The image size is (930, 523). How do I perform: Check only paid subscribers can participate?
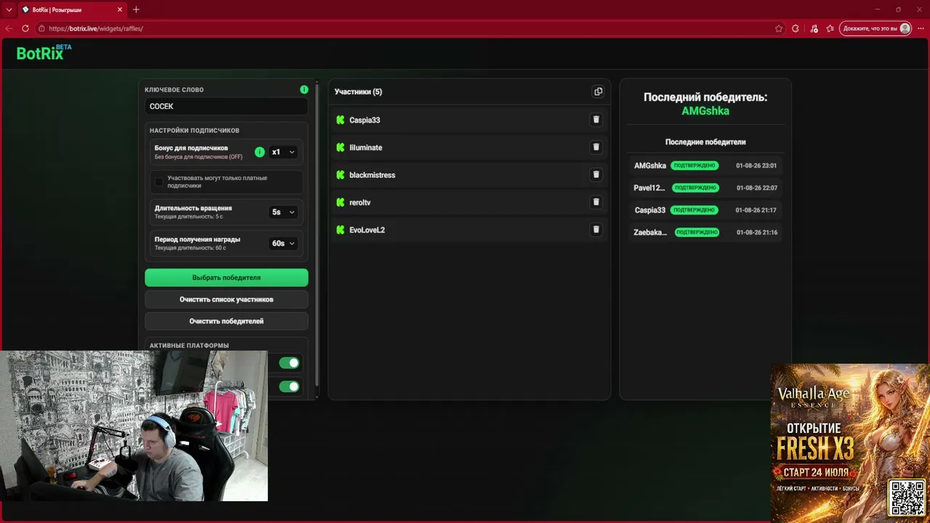[159, 182]
